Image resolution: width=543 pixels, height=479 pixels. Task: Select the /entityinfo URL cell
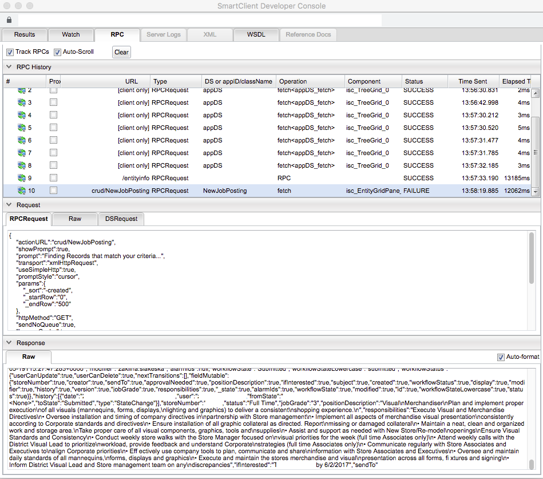coord(136,178)
